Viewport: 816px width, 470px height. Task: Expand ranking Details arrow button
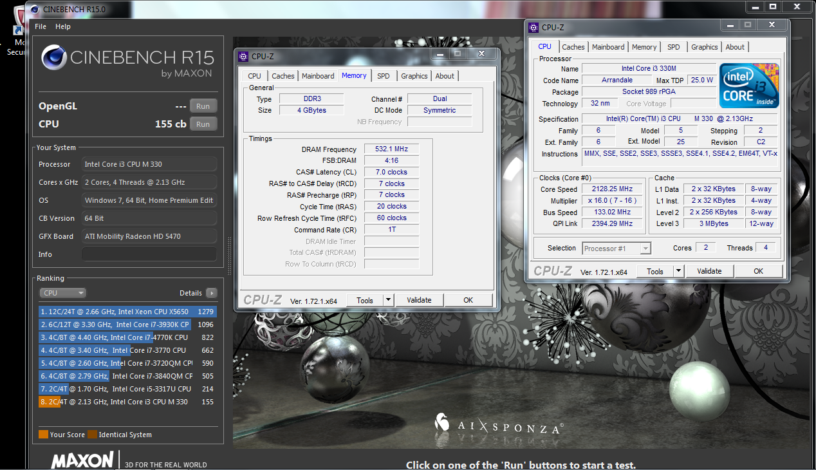point(211,293)
